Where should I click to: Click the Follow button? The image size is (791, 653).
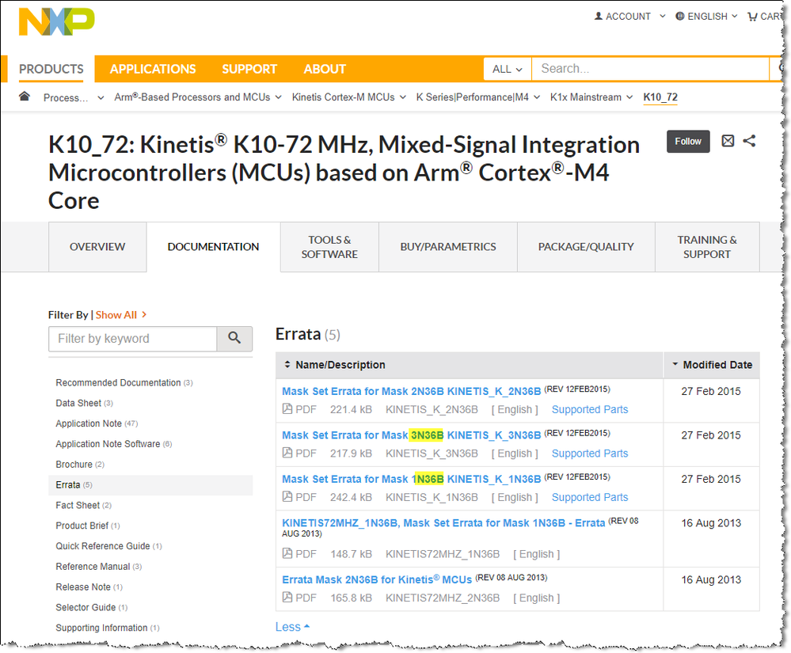tap(688, 141)
